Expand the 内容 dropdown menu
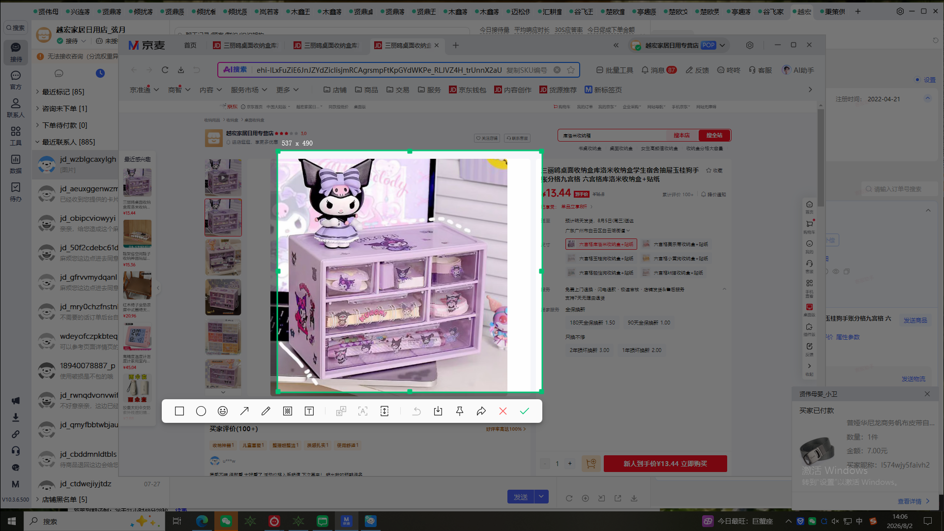 click(x=211, y=90)
